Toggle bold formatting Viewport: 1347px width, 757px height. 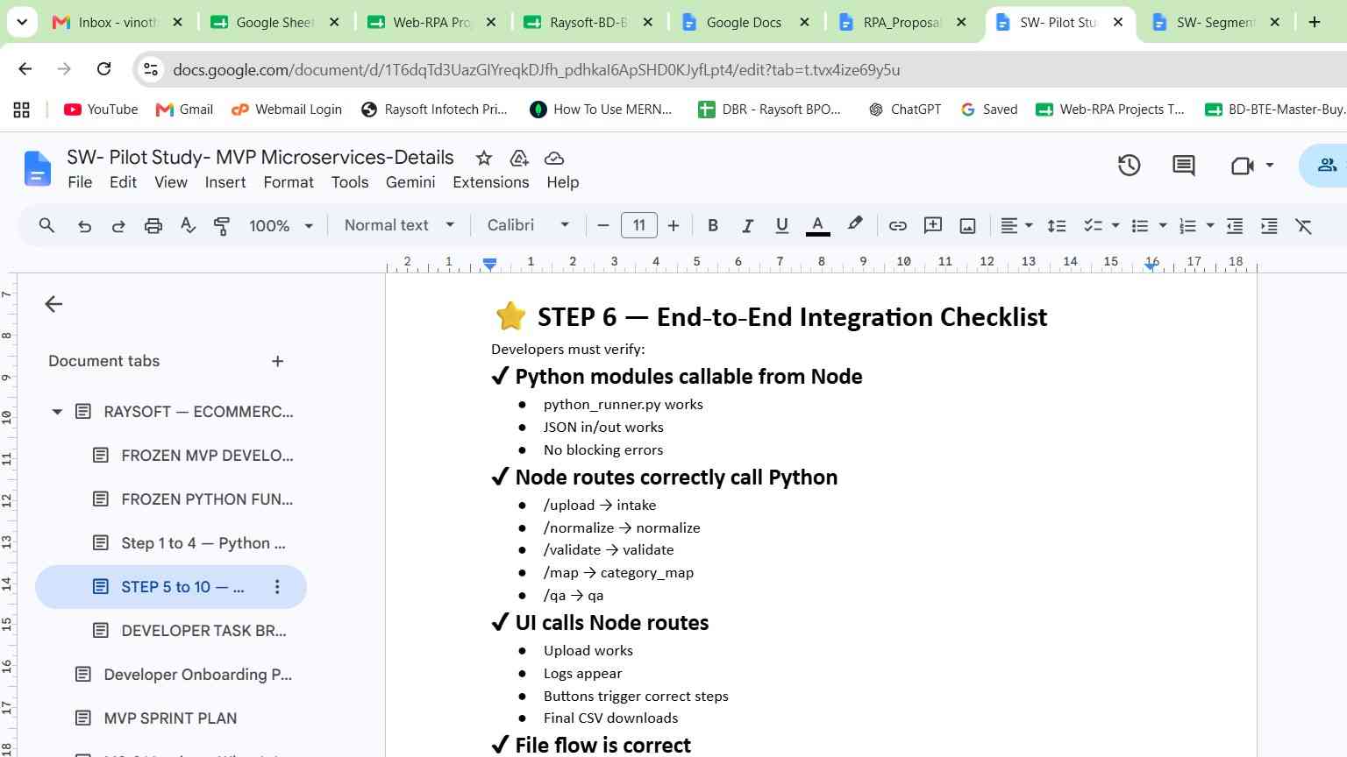pos(713,226)
